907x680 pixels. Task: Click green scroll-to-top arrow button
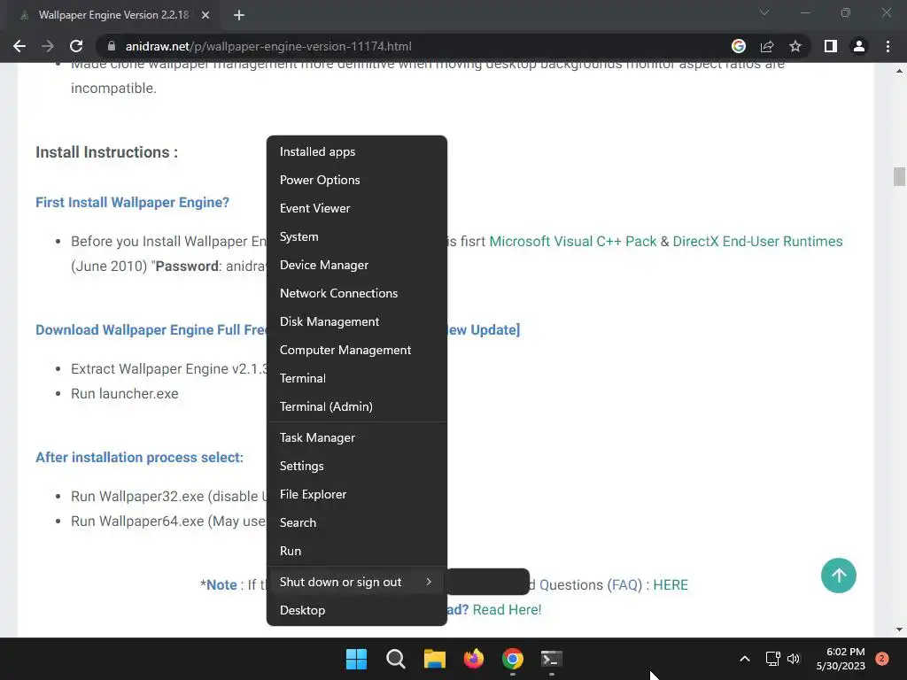[x=838, y=576]
